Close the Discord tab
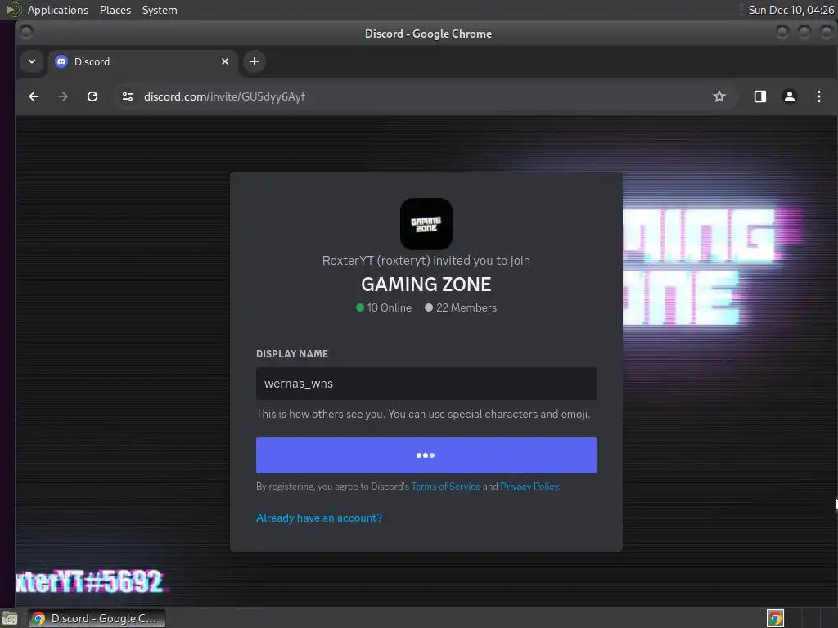The image size is (838, 628). [225, 61]
